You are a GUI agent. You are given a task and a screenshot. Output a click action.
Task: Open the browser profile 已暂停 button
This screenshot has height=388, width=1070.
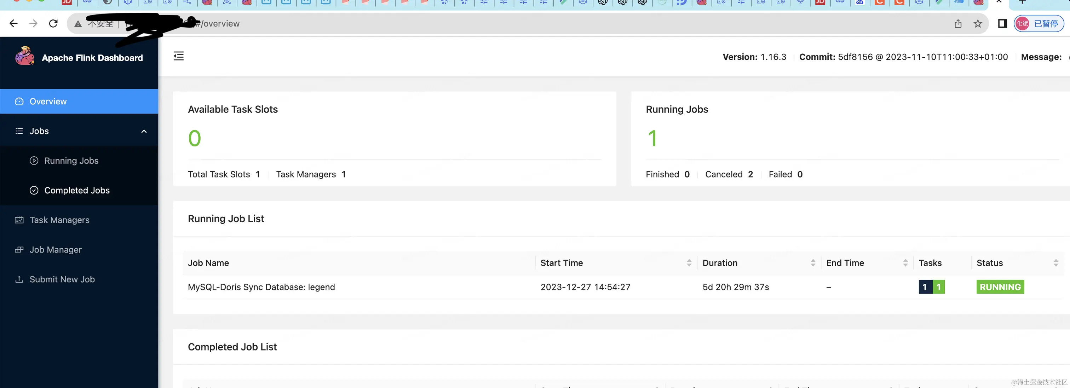pyautogui.click(x=1039, y=24)
